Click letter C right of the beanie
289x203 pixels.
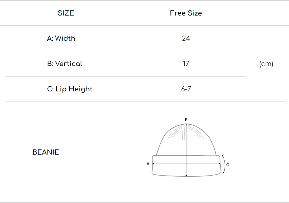(228, 165)
